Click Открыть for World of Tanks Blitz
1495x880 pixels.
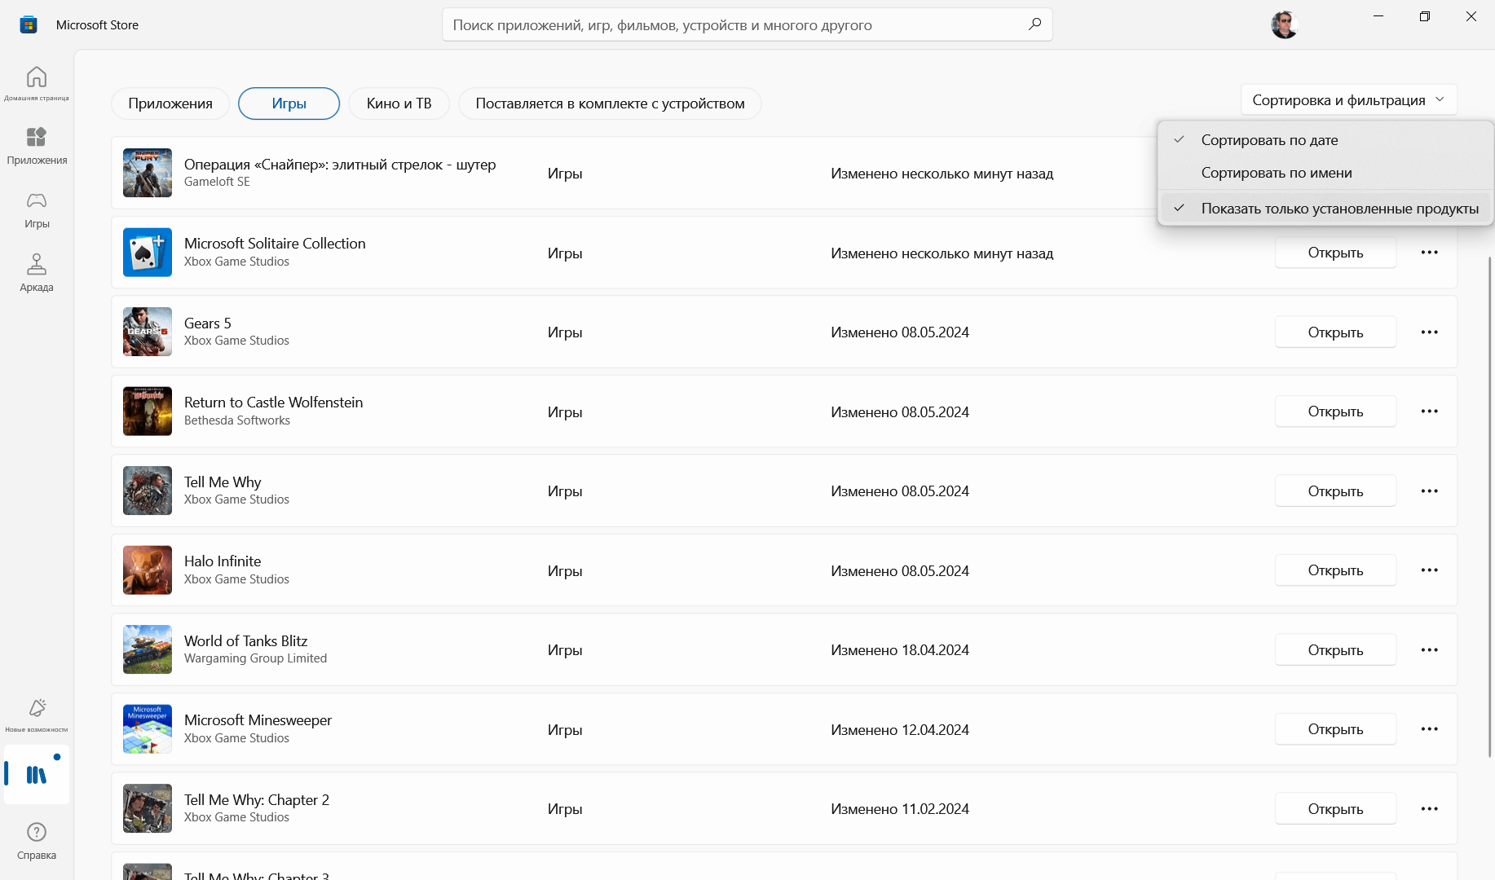1335,650
